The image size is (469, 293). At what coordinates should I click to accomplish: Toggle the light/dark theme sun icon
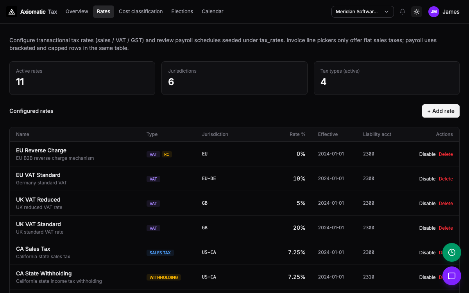point(417,12)
